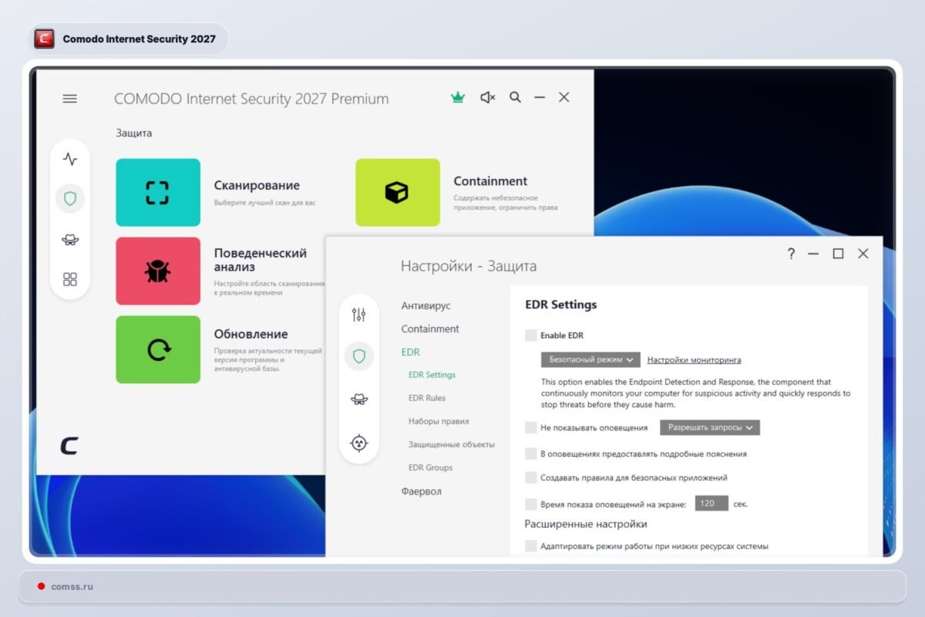Check Не показывать оповещения checkbox
925x617 pixels.
[x=530, y=427]
